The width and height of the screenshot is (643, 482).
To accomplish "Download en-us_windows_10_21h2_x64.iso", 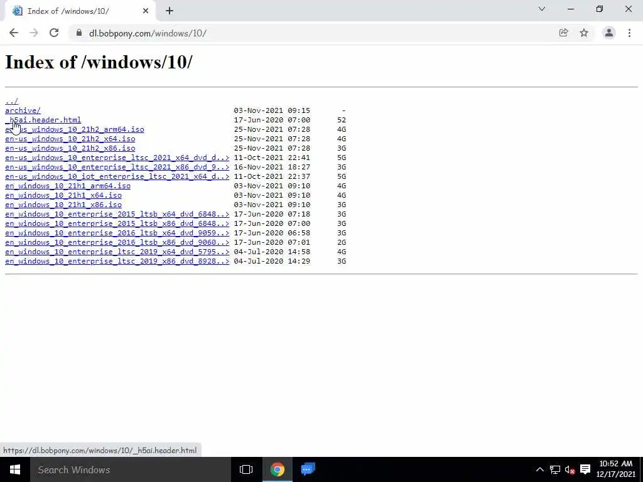I will (x=70, y=139).
